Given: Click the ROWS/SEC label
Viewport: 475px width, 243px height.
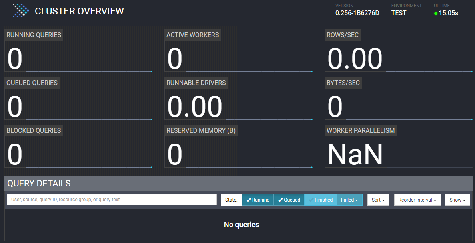Looking at the screenshot, I should pos(343,35).
